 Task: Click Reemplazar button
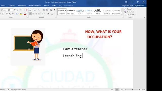click(x=130, y=12)
